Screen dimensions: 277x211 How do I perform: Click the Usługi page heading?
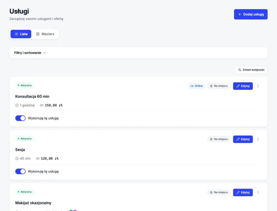[x=19, y=11]
